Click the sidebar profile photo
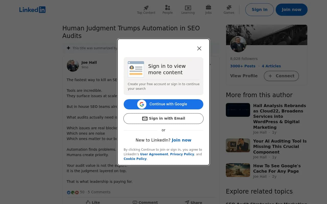Image resolution: width=327 pixels, height=204 pixels. [x=238, y=44]
